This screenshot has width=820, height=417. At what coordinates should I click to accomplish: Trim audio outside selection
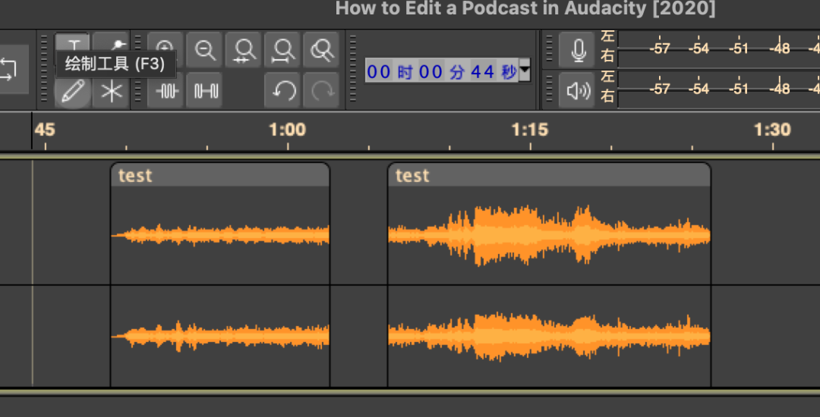click(166, 92)
